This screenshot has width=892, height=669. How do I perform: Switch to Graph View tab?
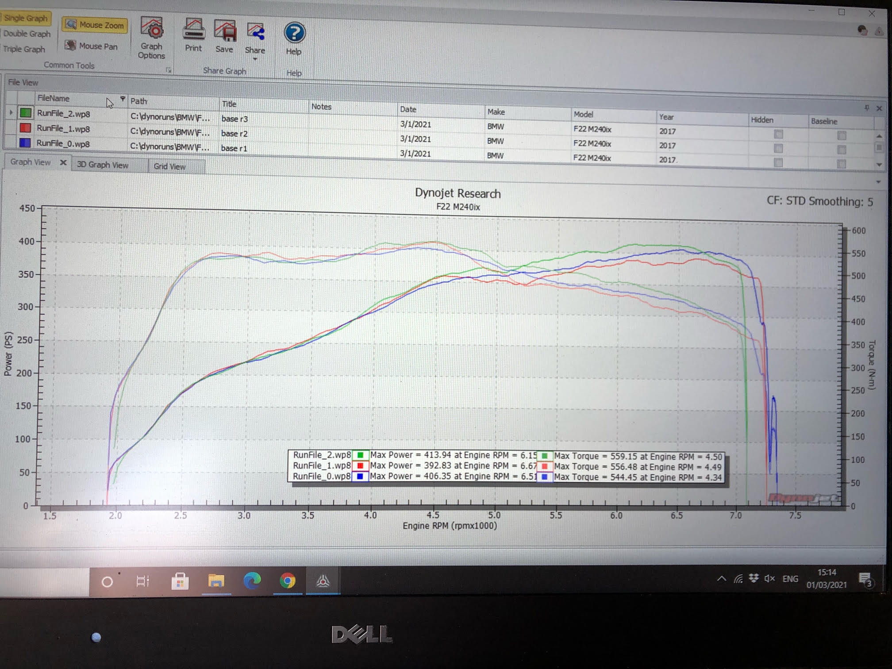click(x=31, y=162)
